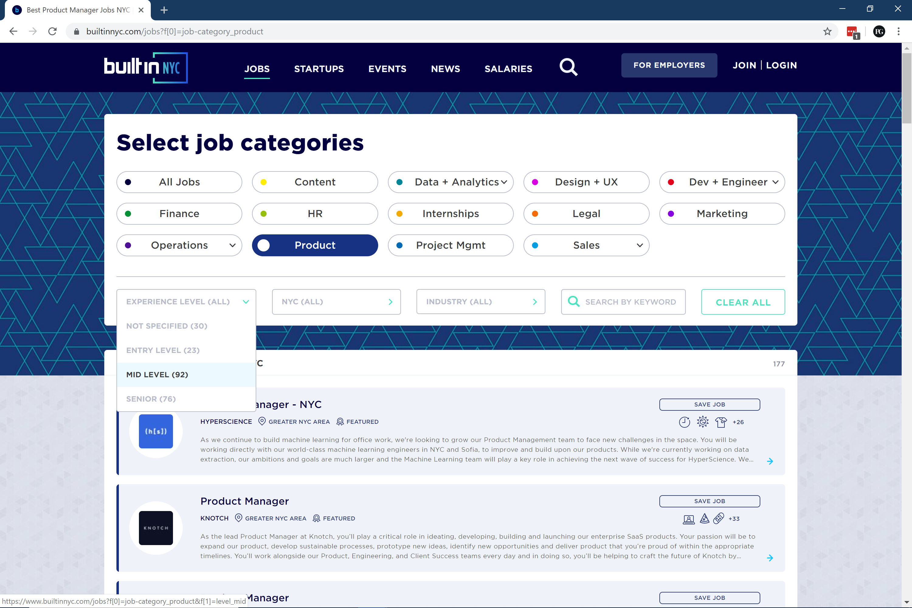The image size is (912, 608).
Task: Select the Content category
Action: [x=315, y=182]
